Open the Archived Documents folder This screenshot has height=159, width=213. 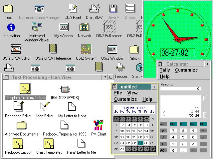21,125
